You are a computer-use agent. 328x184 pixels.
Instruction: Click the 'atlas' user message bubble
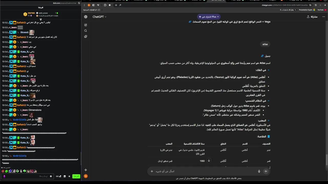click(x=265, y=44)
